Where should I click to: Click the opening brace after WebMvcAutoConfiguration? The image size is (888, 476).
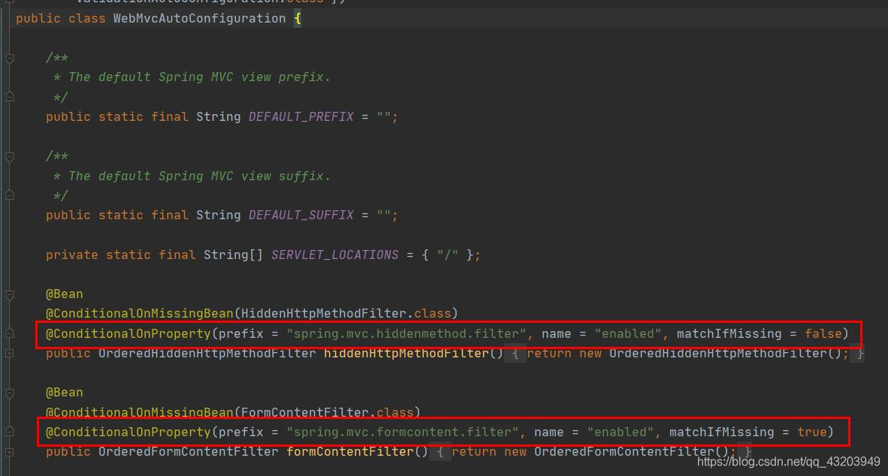click(298, 19)
